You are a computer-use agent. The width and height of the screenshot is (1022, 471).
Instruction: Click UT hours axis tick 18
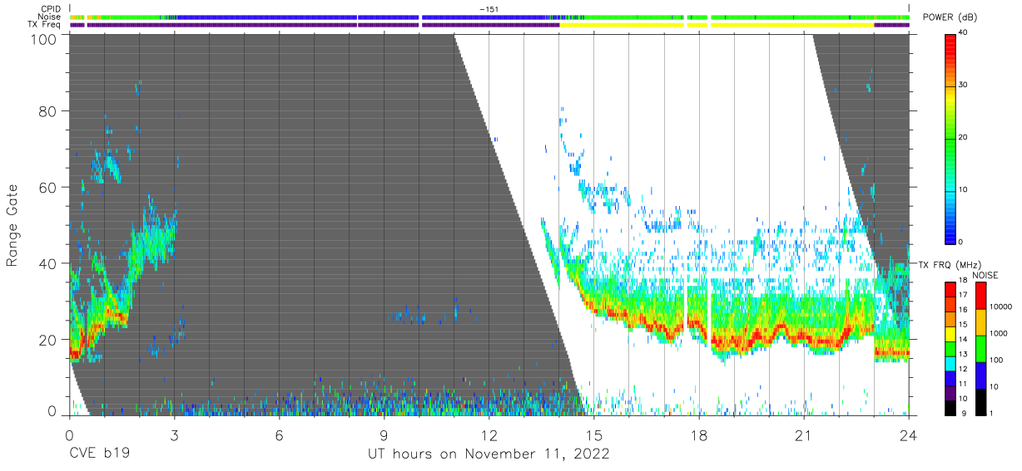[699, 434]
